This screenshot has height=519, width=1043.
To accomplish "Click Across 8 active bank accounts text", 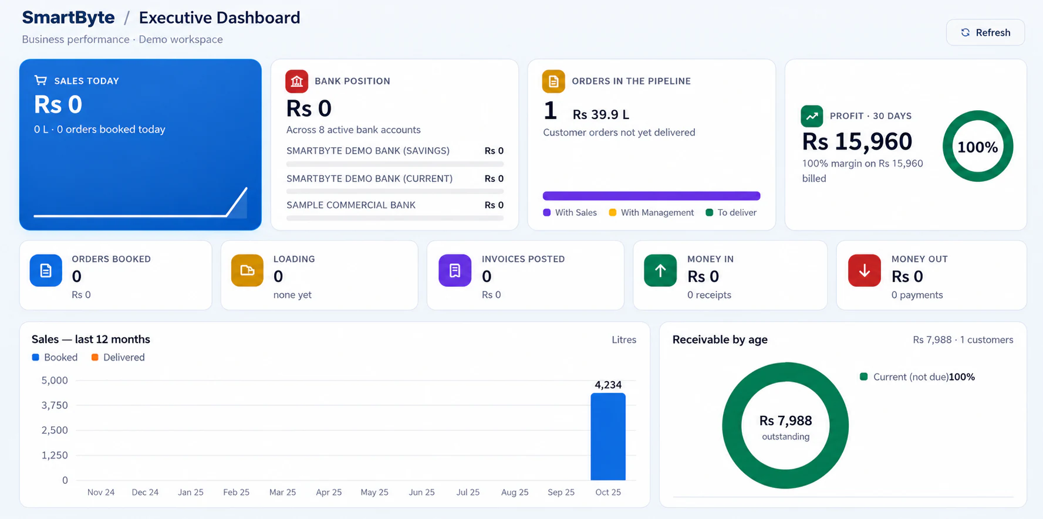I will click(x=353, y=130).
